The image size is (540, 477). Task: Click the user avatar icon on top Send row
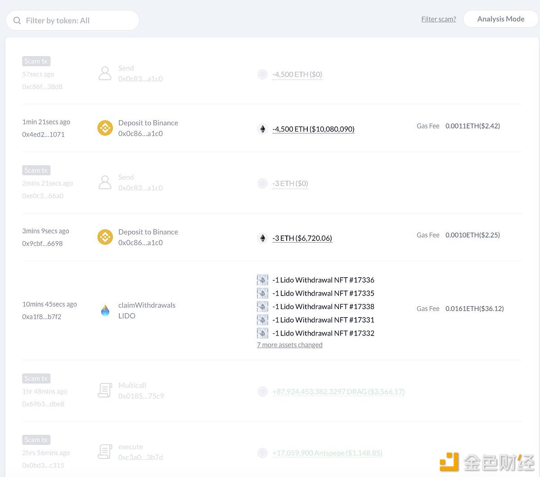(x=105, y=73)
